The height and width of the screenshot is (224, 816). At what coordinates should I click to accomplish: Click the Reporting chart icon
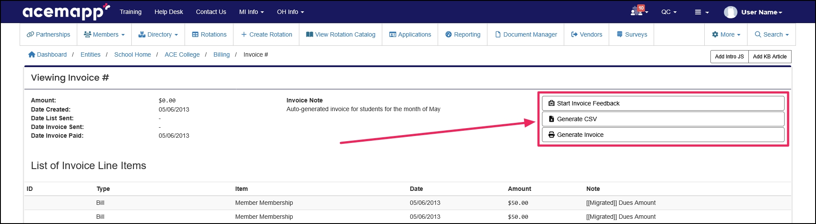pyautogui.click(x=449, y=34)
